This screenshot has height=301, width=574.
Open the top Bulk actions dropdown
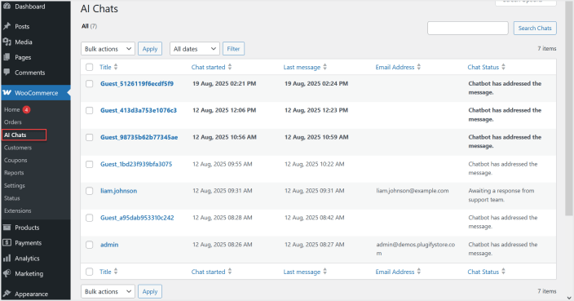click(108, 49)
